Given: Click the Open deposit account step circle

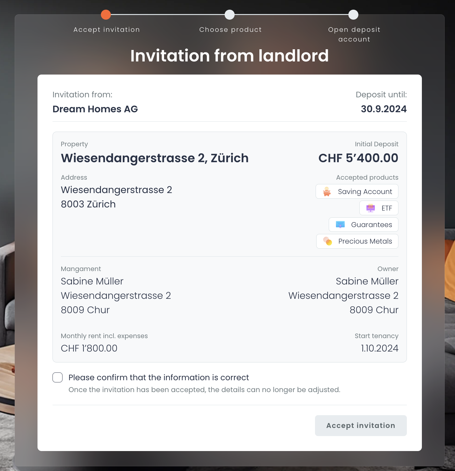Looking at the screenshot, I should [353, 14].
